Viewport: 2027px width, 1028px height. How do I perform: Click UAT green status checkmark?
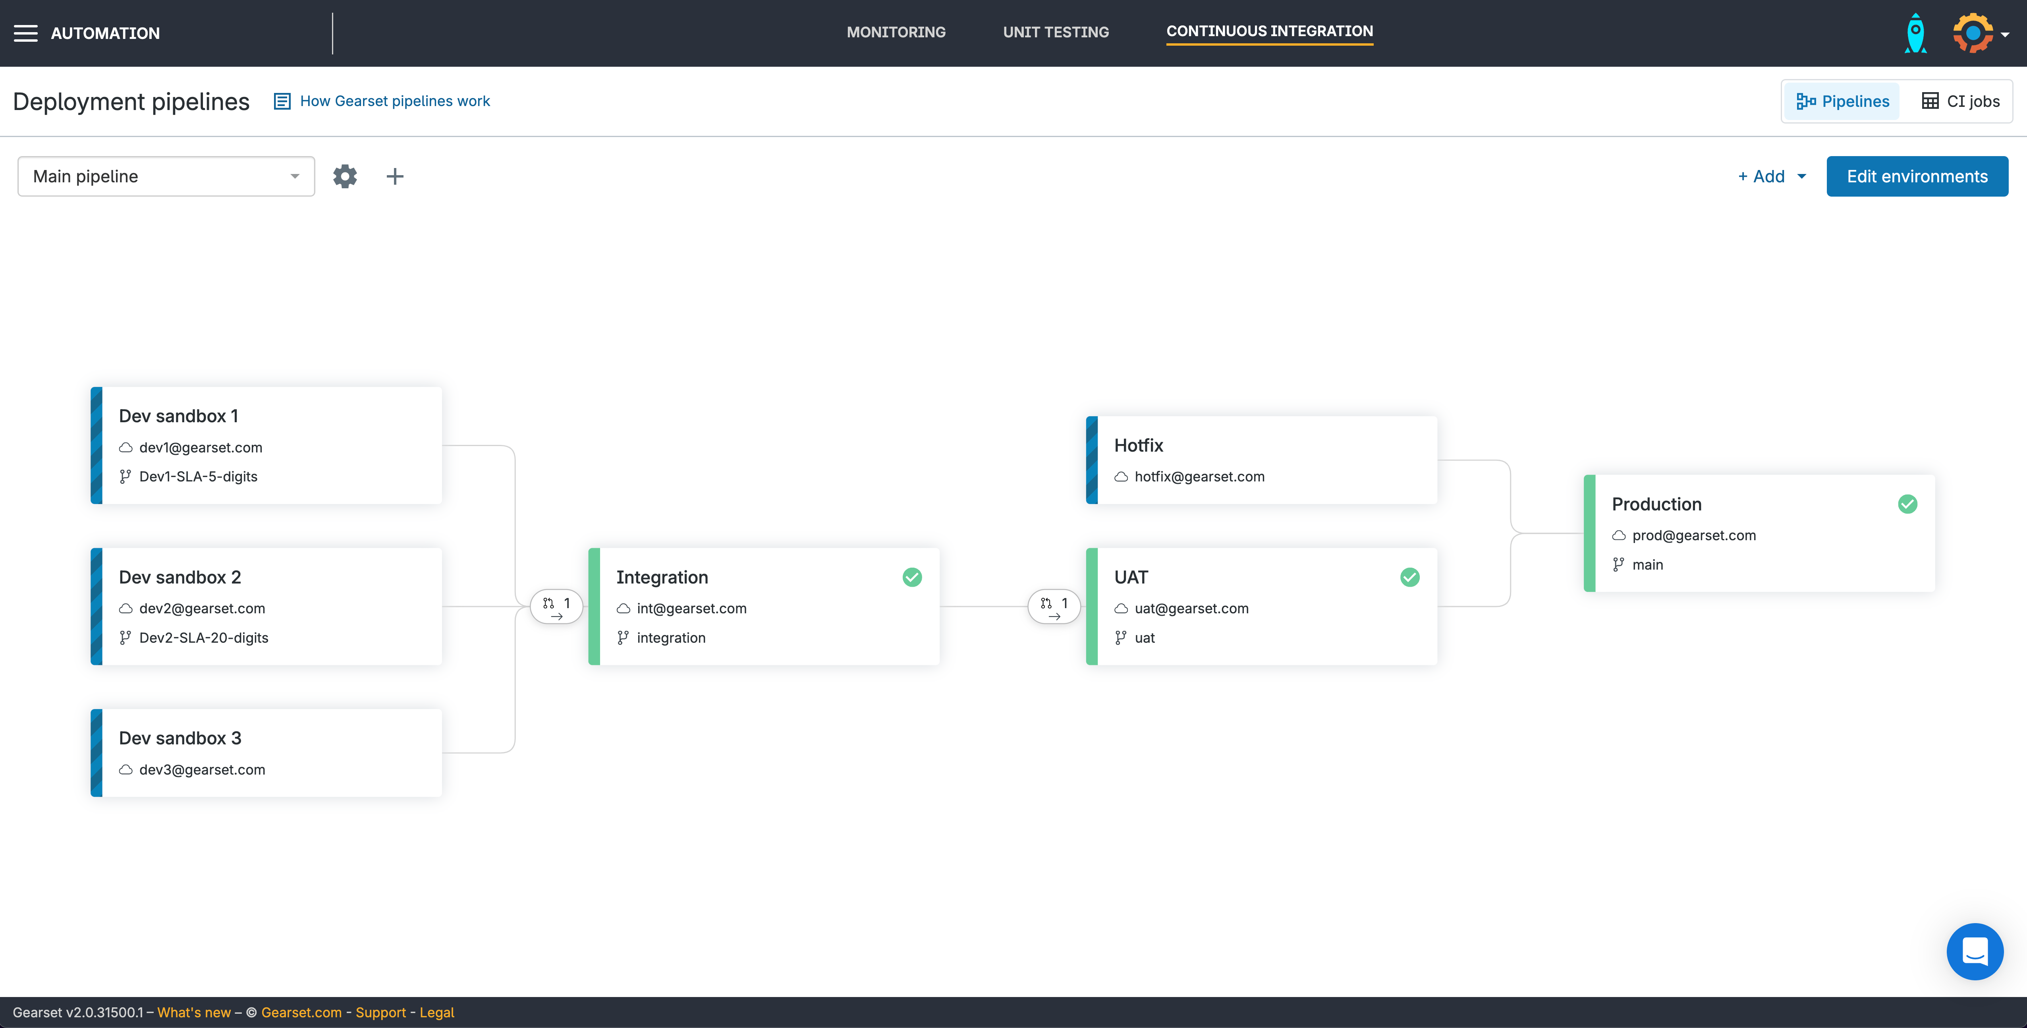pyautogui.click(x=1409, y=577)
